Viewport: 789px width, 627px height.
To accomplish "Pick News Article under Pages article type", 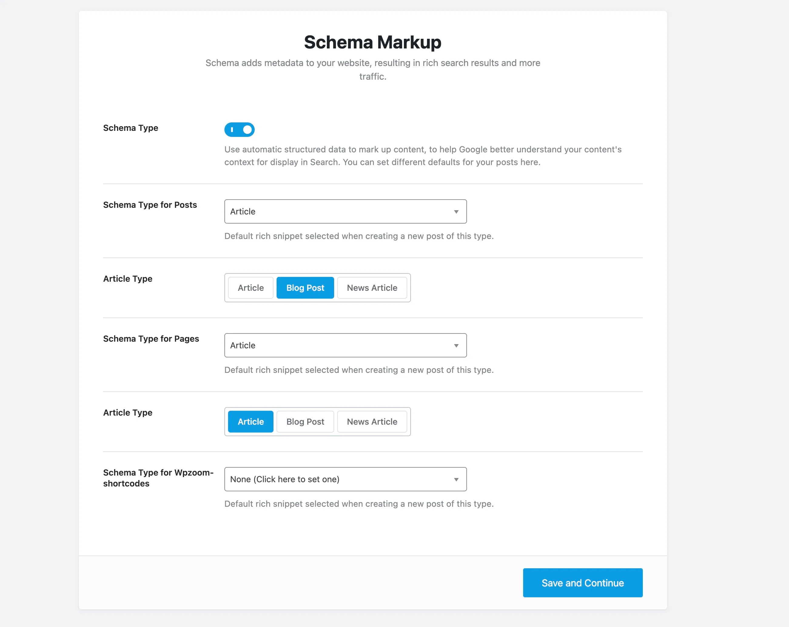I will click(x=372, y=422).
